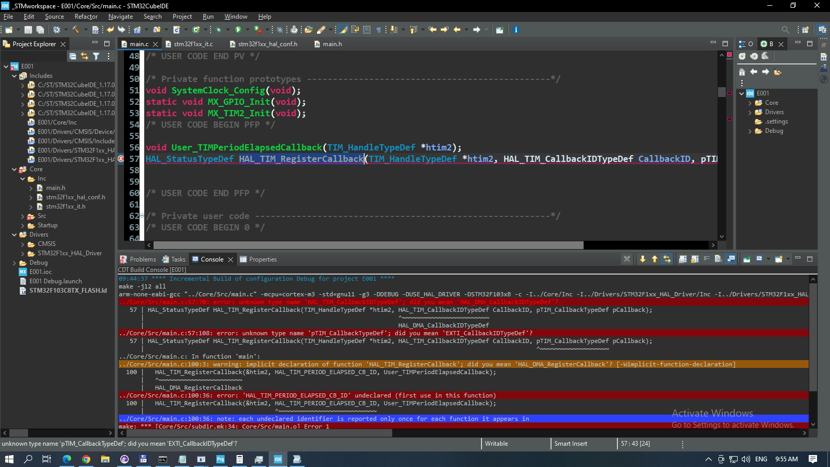Go to next error with down arrow in Console

click(x=643, y=259)
